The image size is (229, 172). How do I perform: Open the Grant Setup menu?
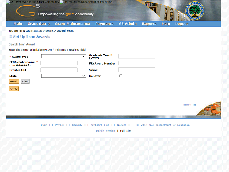39,24
